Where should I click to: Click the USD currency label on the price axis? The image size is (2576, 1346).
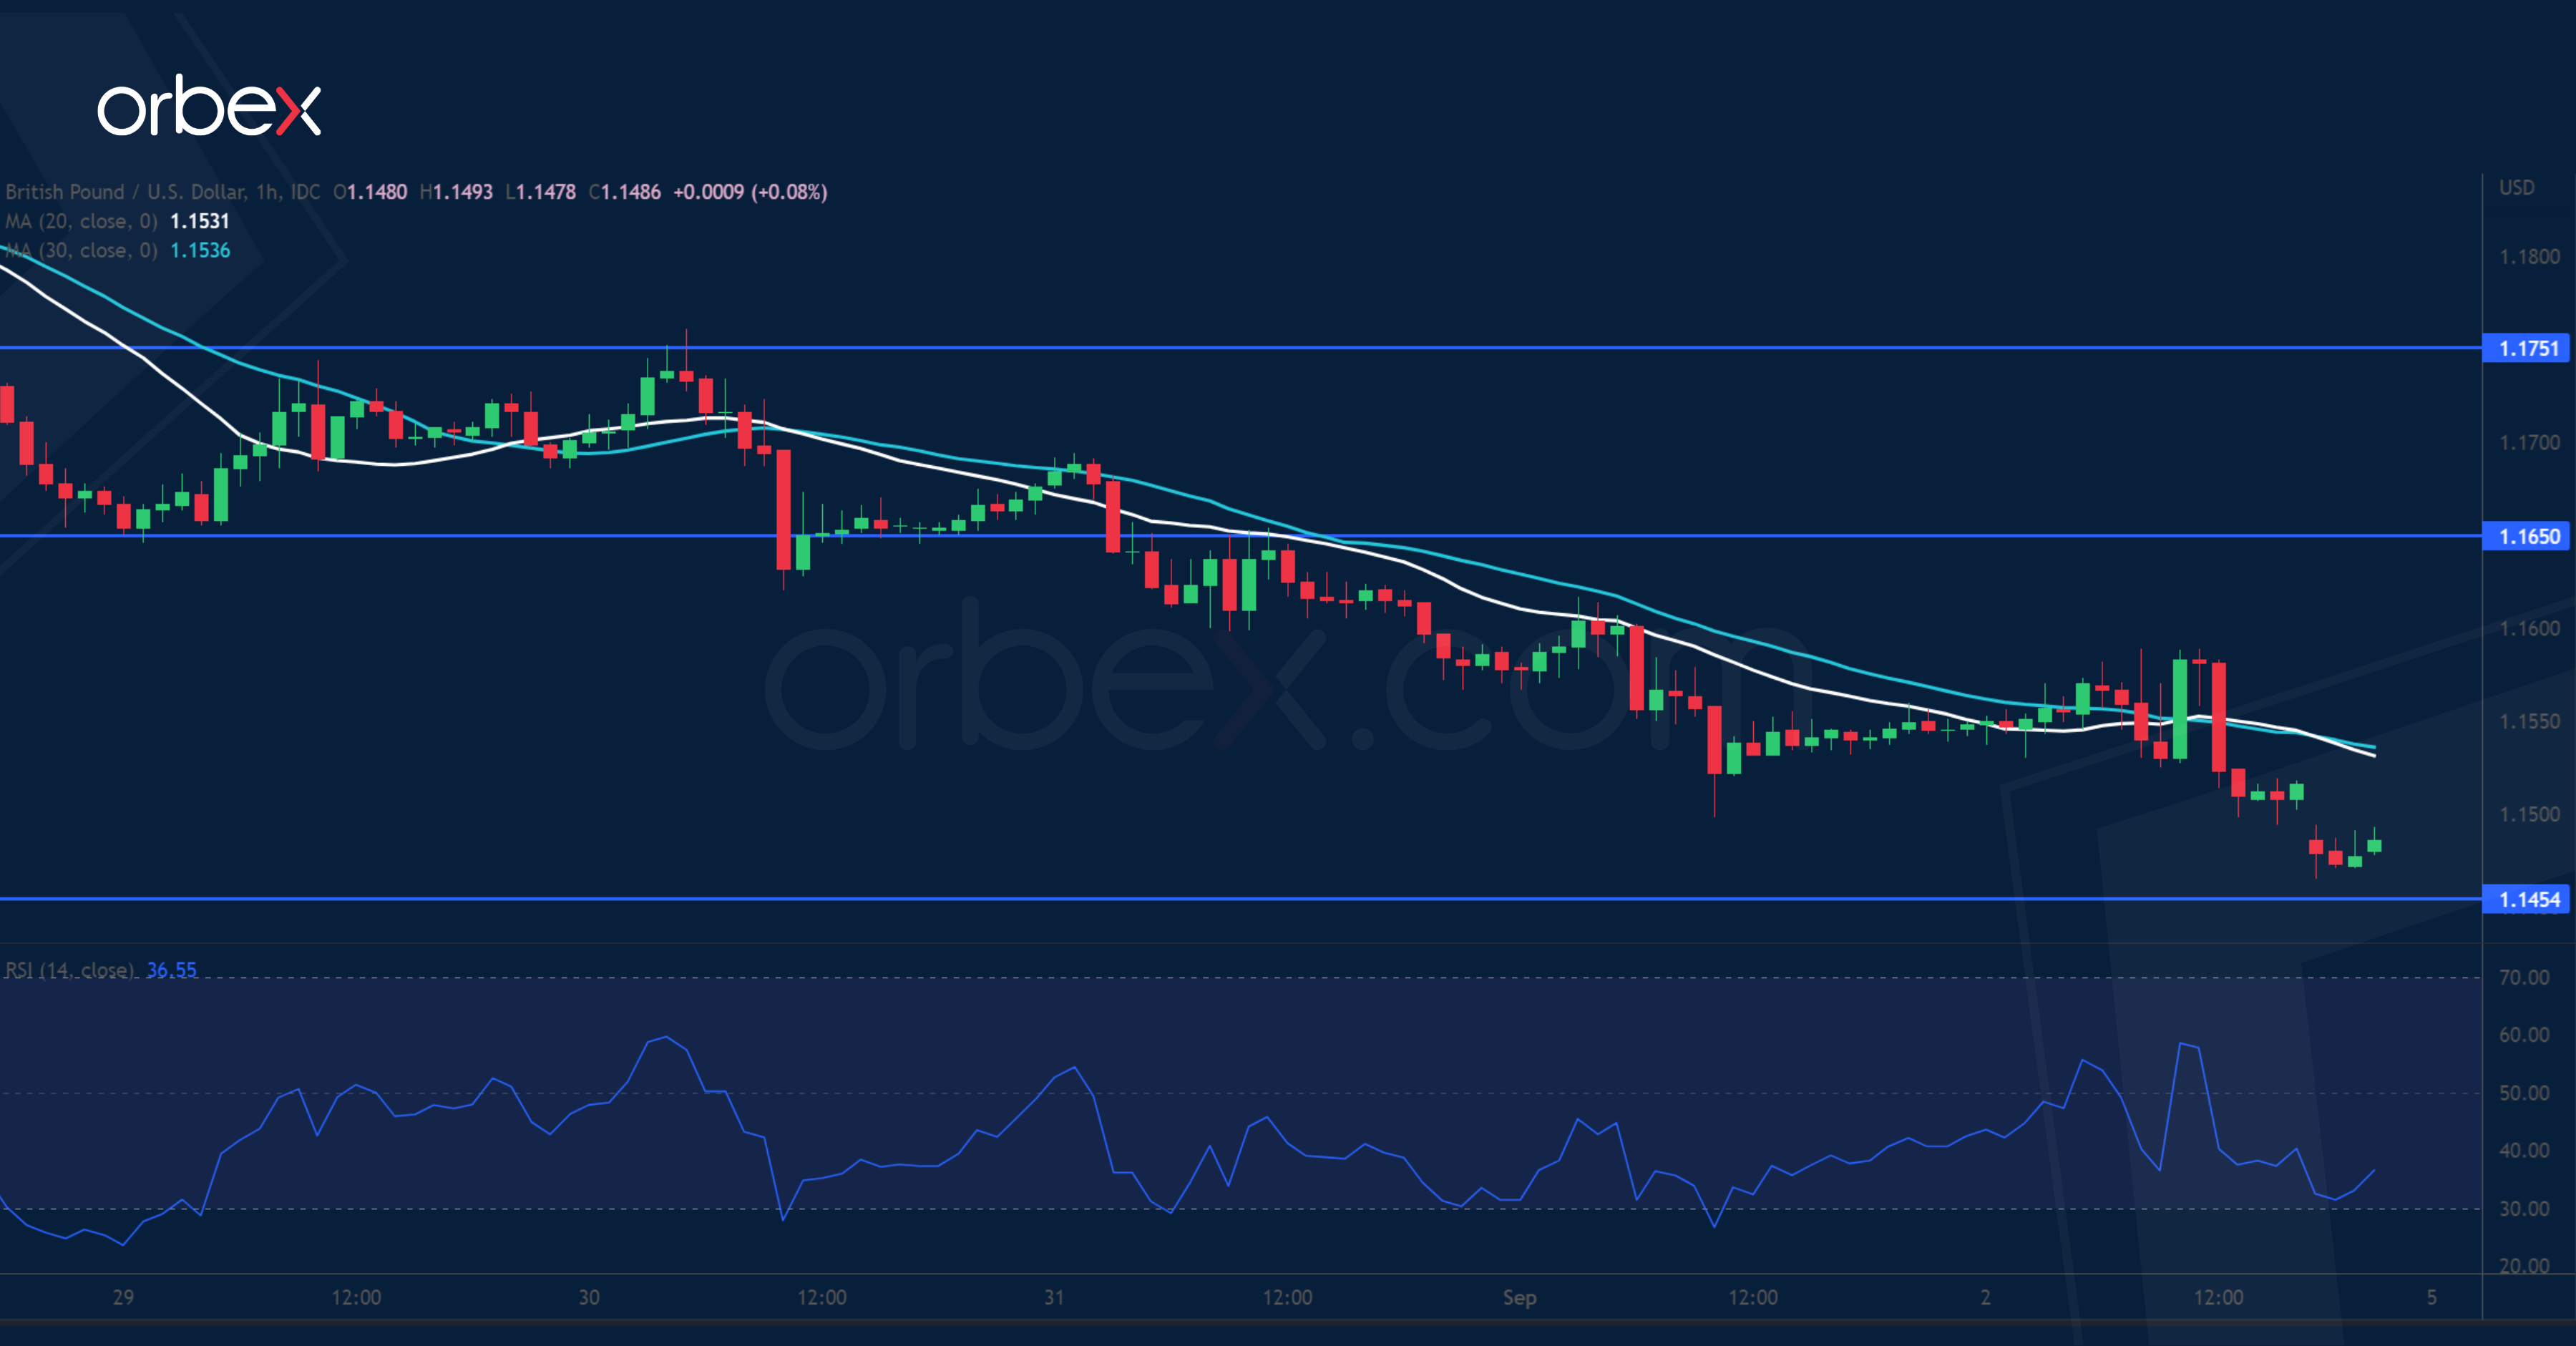click(2516, 188)
